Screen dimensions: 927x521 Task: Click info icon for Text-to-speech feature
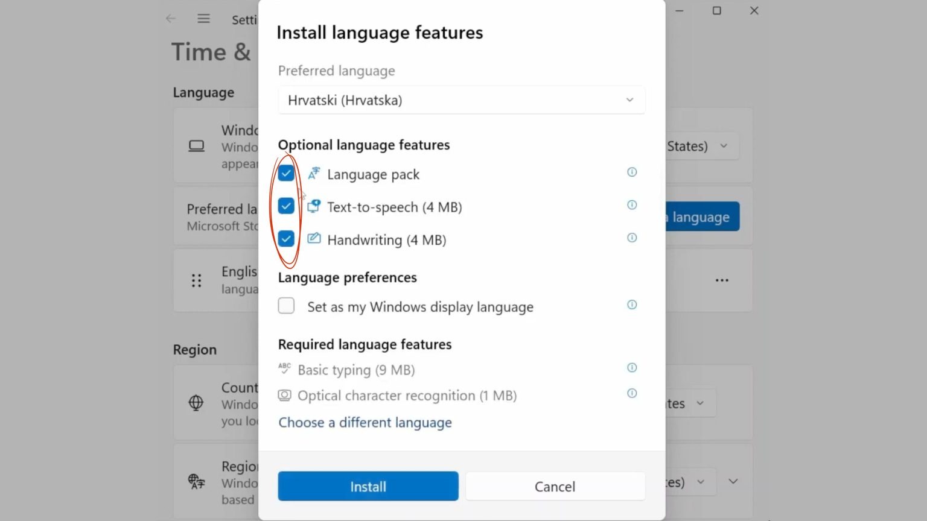(x=632, y=205)
